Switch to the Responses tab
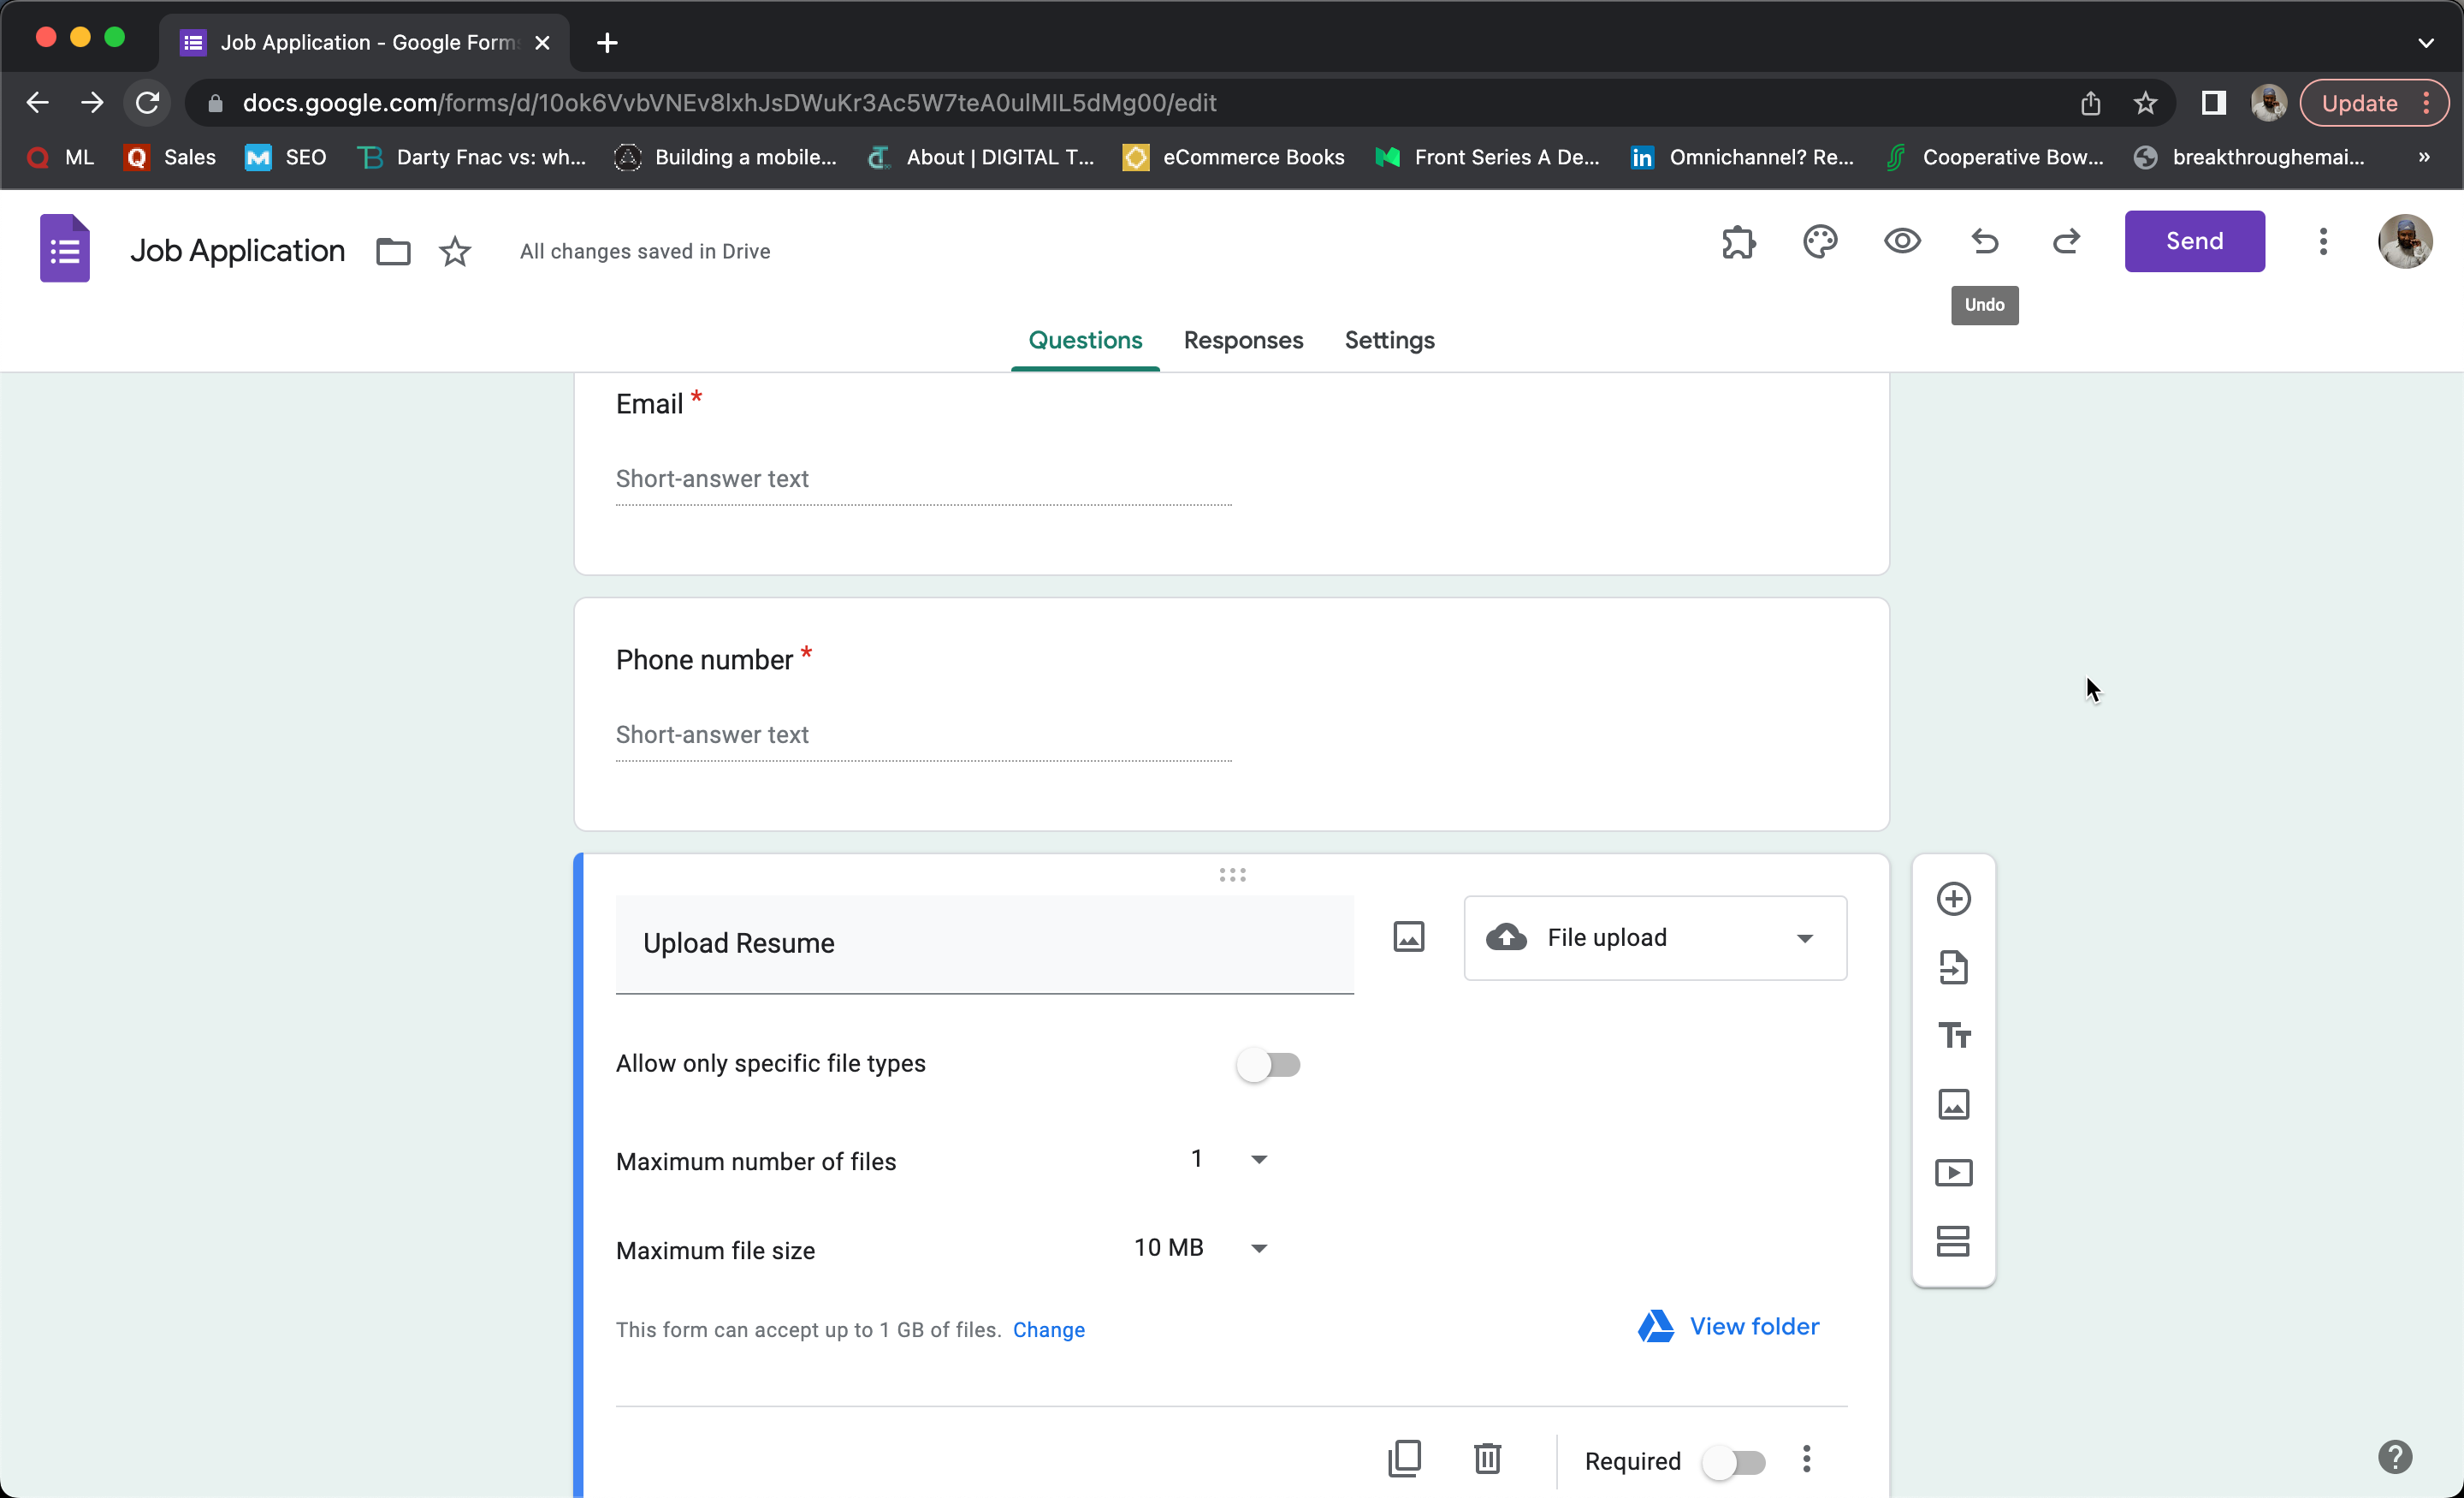 (1242, 340)
